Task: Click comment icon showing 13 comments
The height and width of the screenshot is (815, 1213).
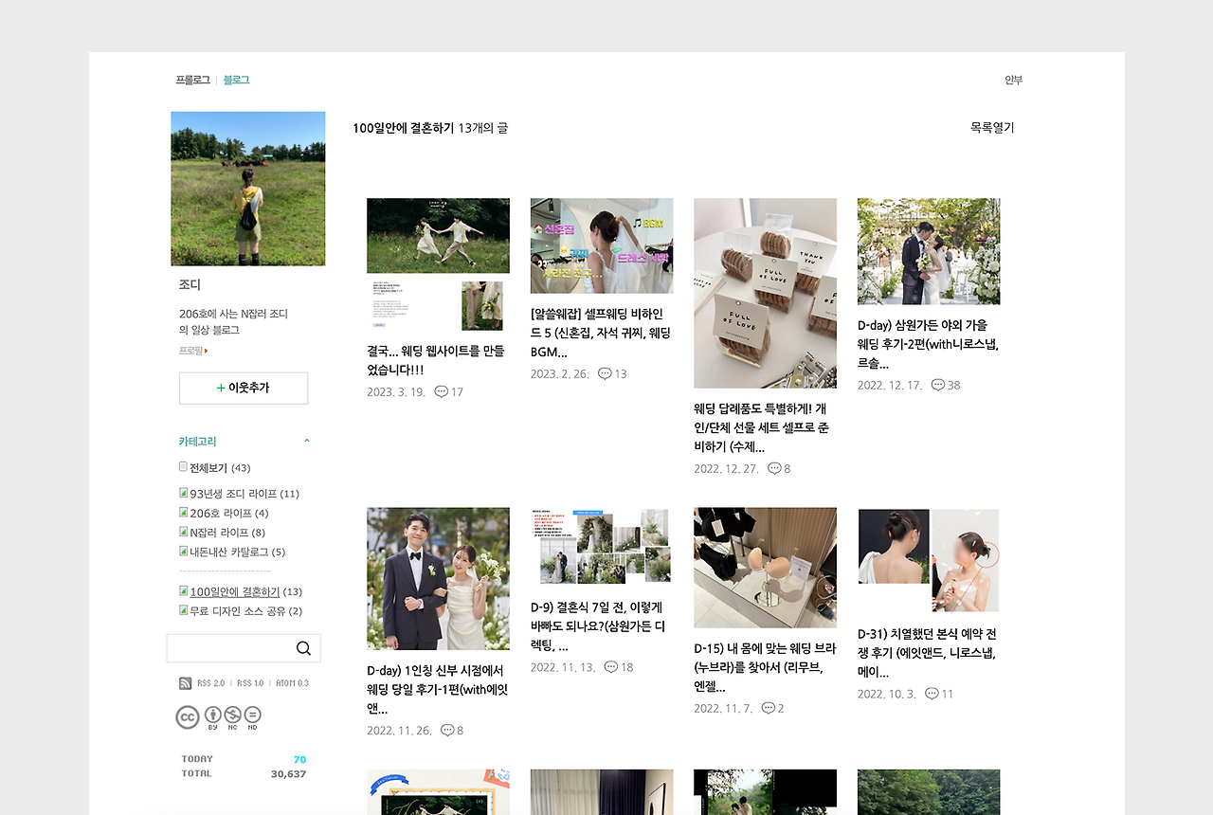Action: point(605,373)
